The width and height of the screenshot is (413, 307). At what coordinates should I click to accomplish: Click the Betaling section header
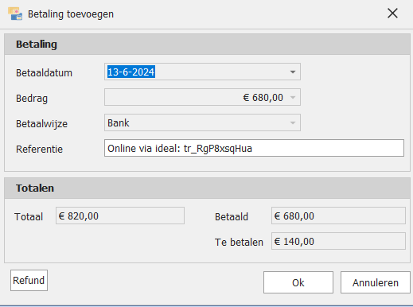point(207,45)
